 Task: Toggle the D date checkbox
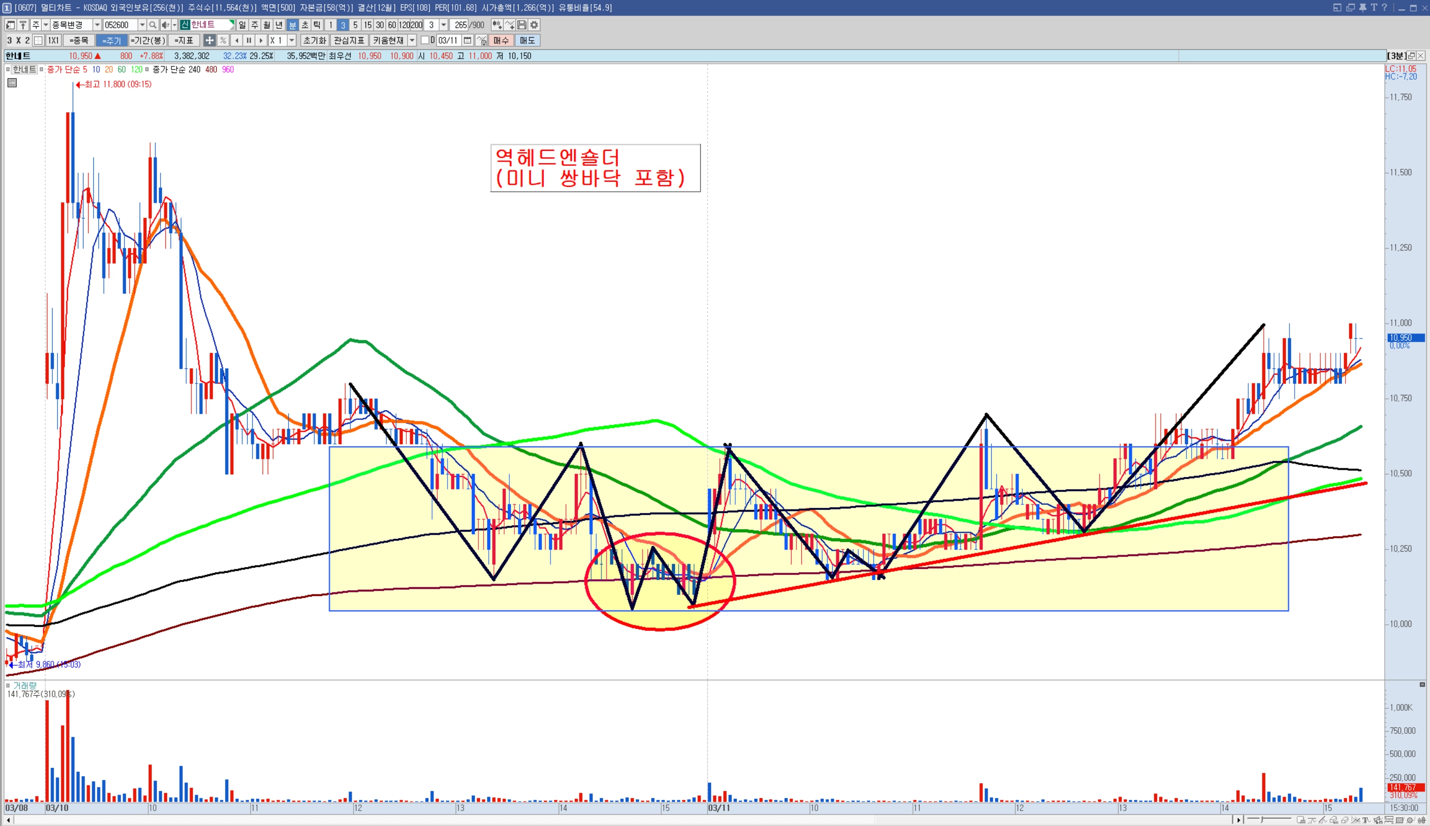(x=424, y=40)
